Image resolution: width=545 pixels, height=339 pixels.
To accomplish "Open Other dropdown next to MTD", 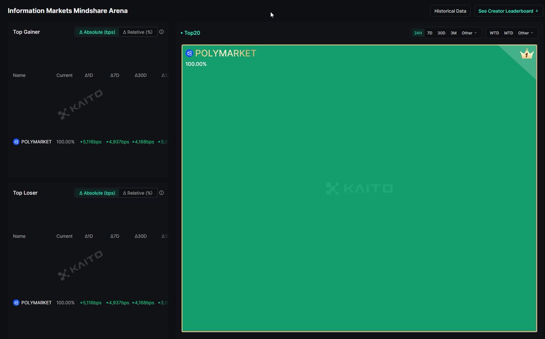I will [x=526, y=33].
